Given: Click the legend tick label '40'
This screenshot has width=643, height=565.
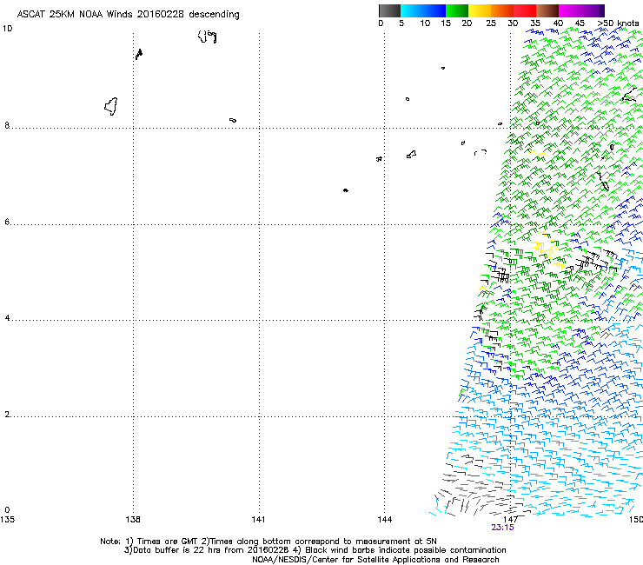Looking at the screenshot, I should pyautogui.click(x=558, y=23).
